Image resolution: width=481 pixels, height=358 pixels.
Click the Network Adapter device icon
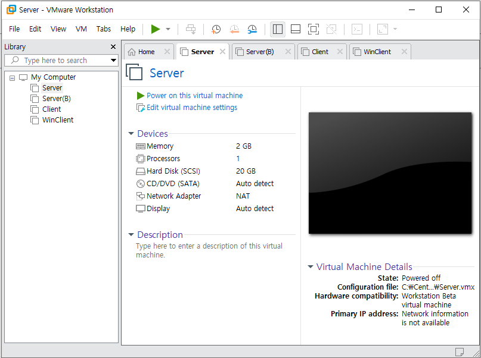[140, 196]
